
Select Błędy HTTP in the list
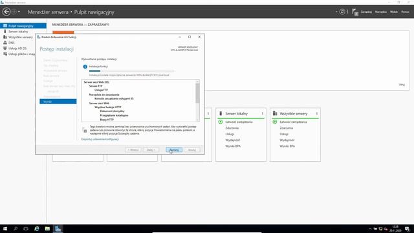107,120
